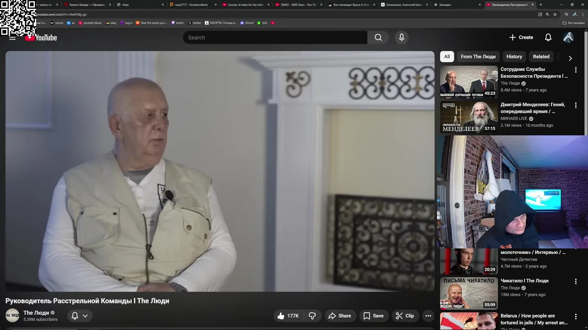Image resolution: width=588 pixels, height=330 pixels.
Task: Open Менделеев video thumbnail
Action: (469, 117)
